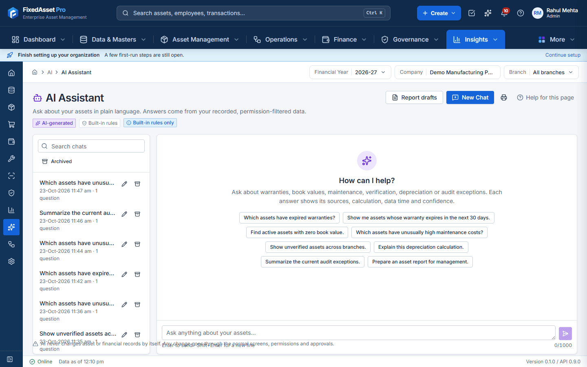Screen dimensions: 587x367
Task: Pick 'Summarize the current audit exceptions.' suggestion
Action: (313, 262)
